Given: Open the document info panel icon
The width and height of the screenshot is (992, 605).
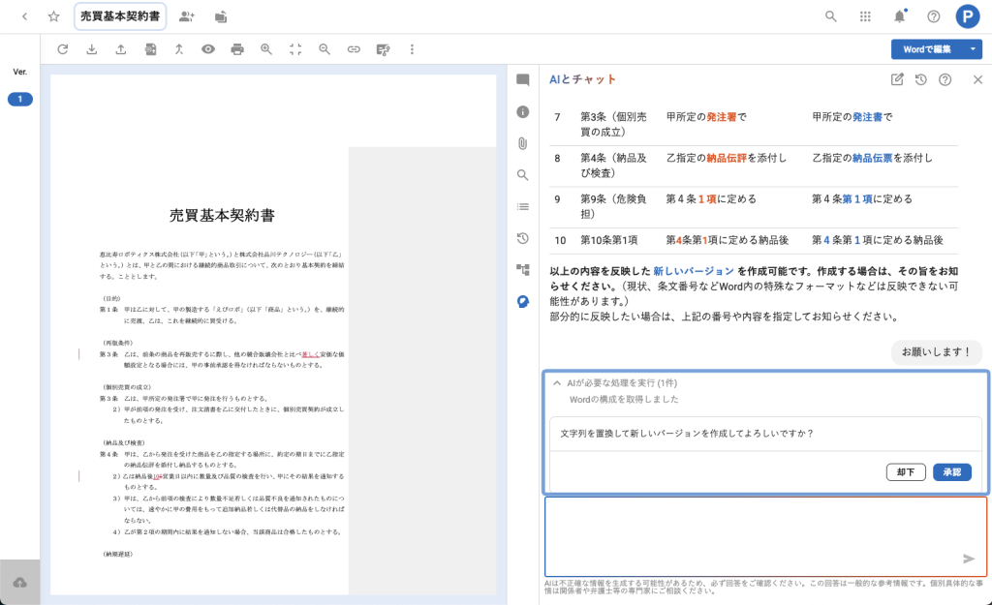Looking at the screenshot, I should click(x=523, y=111).
